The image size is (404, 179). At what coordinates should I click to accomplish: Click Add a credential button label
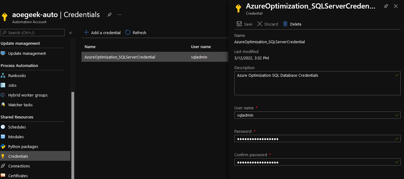pyautogui.click(x=106, y=33)
